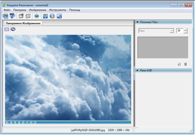Image resolution: width=195 pixels, height=135 pixels.
Task: Open the Инструменты menu
Action: [58, 10]
